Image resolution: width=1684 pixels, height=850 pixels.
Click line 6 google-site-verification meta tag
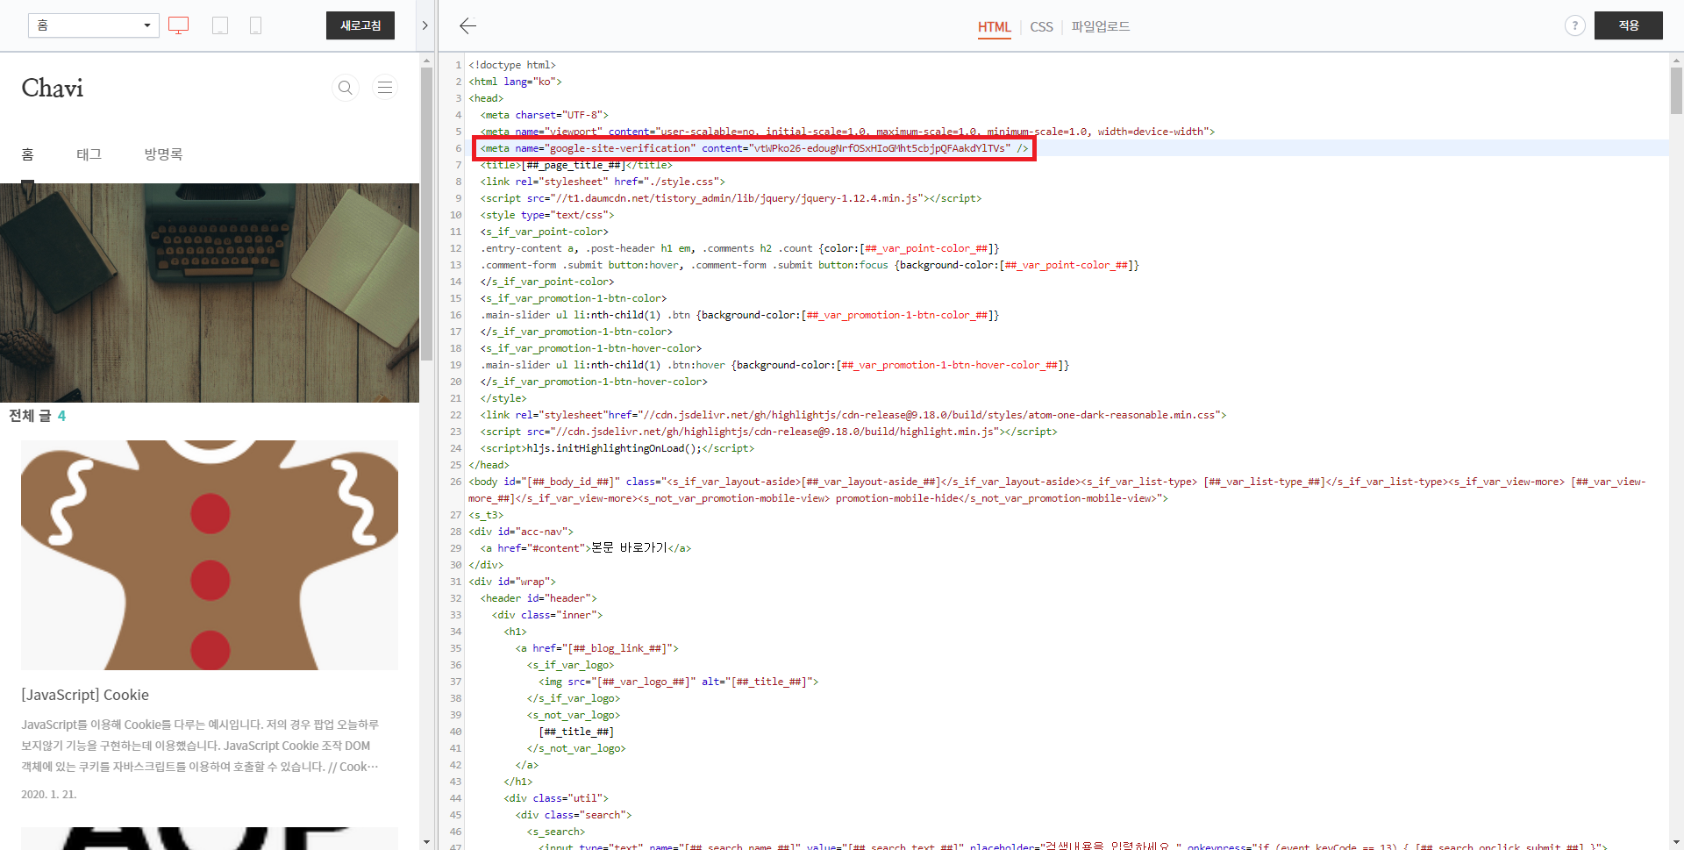[754, 148]
